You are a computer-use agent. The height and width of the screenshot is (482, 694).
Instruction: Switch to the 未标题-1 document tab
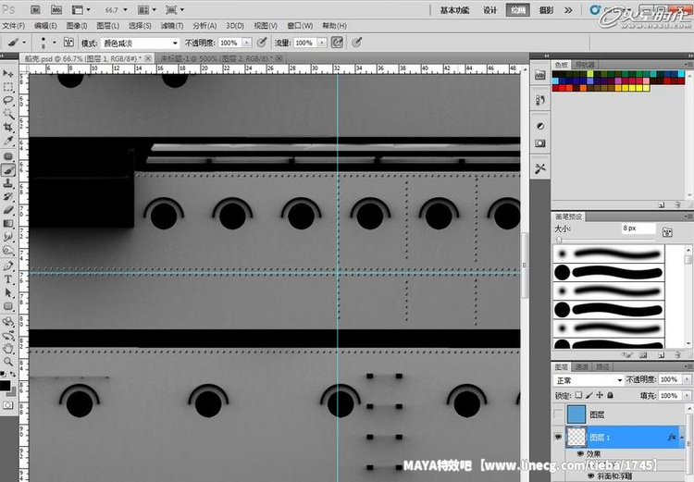point(215,58)
